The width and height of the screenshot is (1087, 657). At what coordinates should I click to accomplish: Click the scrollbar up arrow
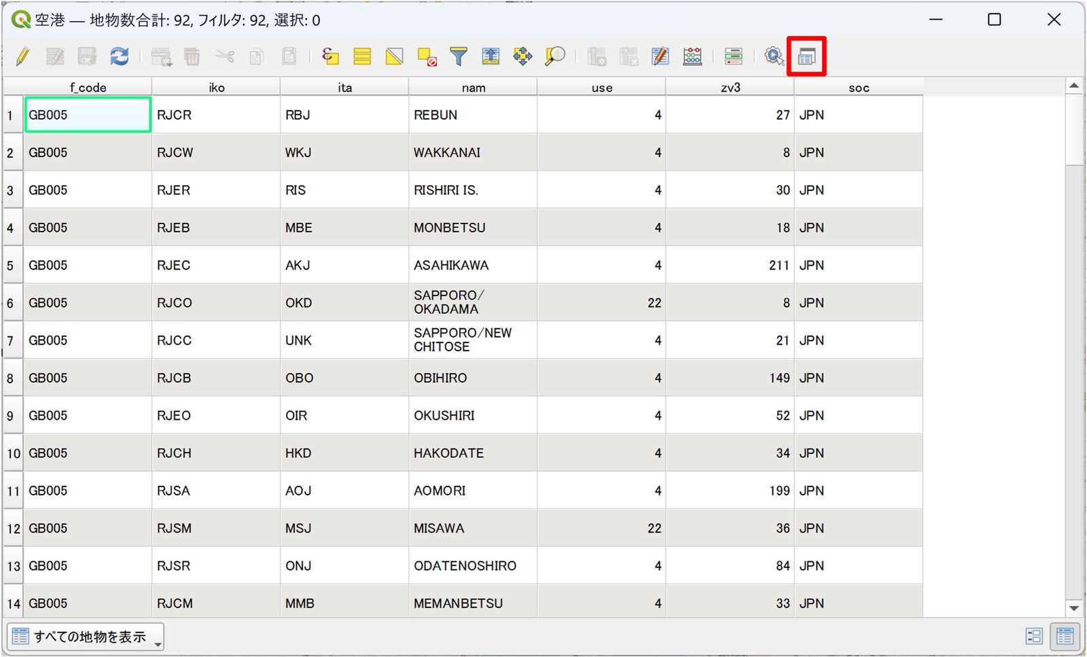click(1074, 86)
